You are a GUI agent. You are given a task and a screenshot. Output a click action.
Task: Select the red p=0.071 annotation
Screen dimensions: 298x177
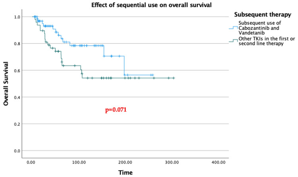coord(116,110)
